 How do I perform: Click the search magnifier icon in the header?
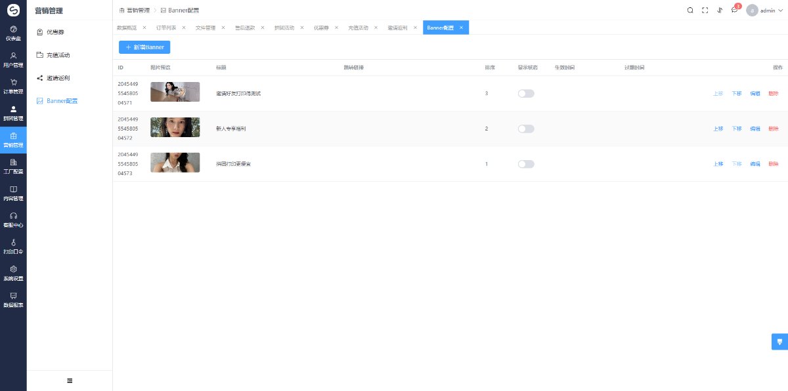(x=690, y=10)
